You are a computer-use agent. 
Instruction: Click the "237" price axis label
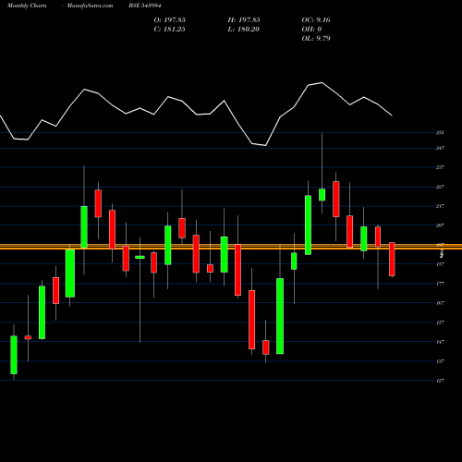[440, 167]
